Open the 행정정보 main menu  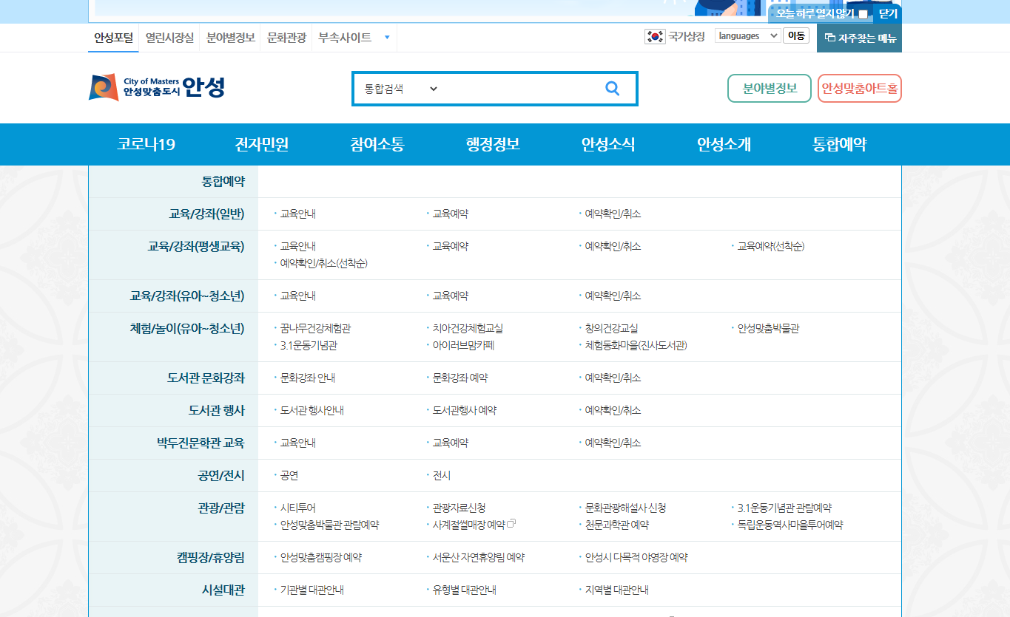tap(493, 145)
